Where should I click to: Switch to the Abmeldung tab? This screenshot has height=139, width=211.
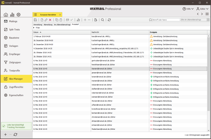click(48, 25)
